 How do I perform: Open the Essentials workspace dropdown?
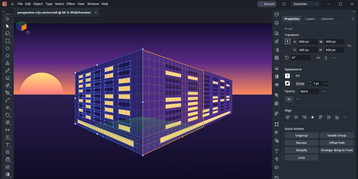[306, 4]
